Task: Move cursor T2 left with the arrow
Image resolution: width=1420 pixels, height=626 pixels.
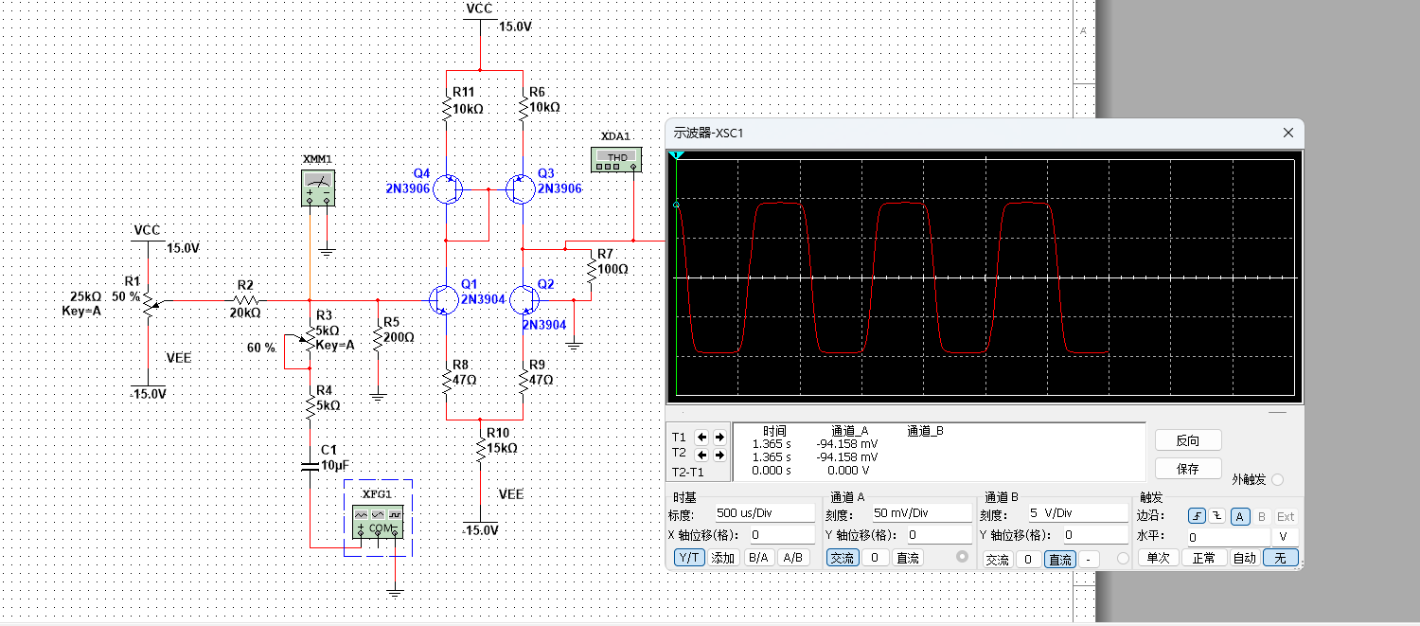Action: pos(702,455)
